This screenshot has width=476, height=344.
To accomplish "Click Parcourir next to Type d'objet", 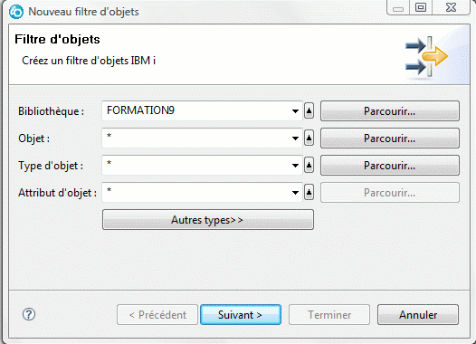I will coord(390,166).
